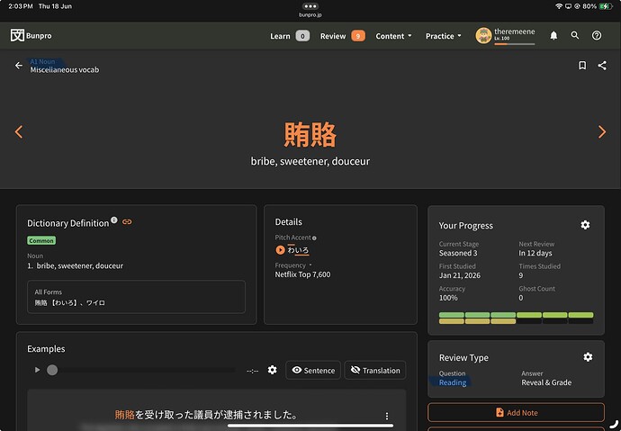Expand the Content dropdown
621x431 pixels.
click(393, 36)
